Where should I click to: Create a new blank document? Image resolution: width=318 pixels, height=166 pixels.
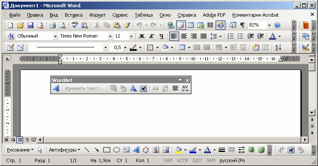(10, 25)
